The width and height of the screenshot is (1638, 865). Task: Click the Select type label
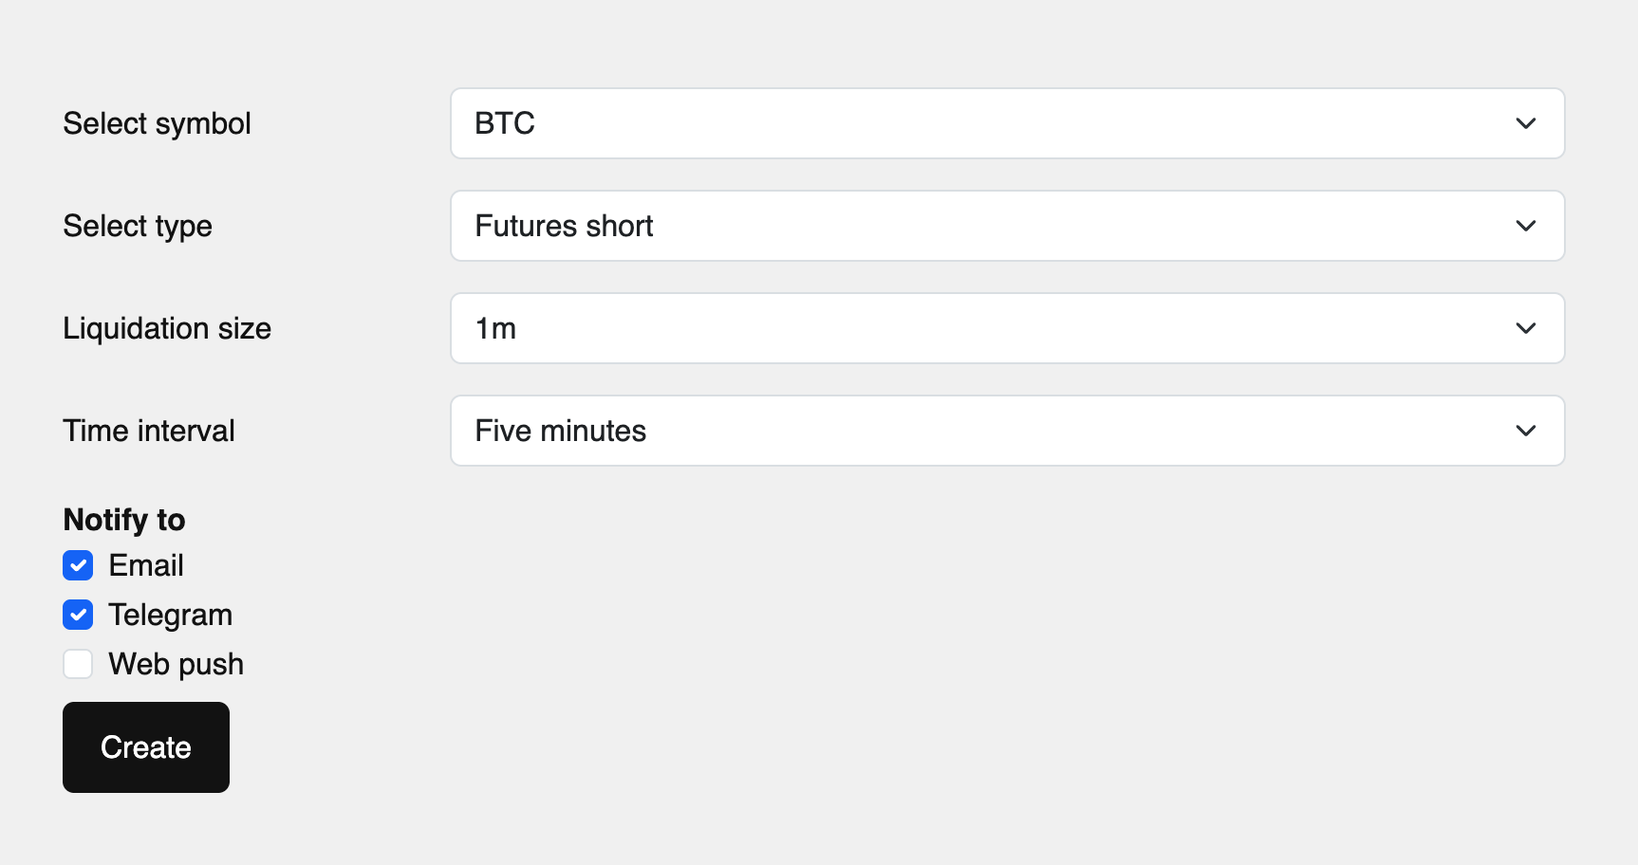pyautogui.click(x=138, y=226)
